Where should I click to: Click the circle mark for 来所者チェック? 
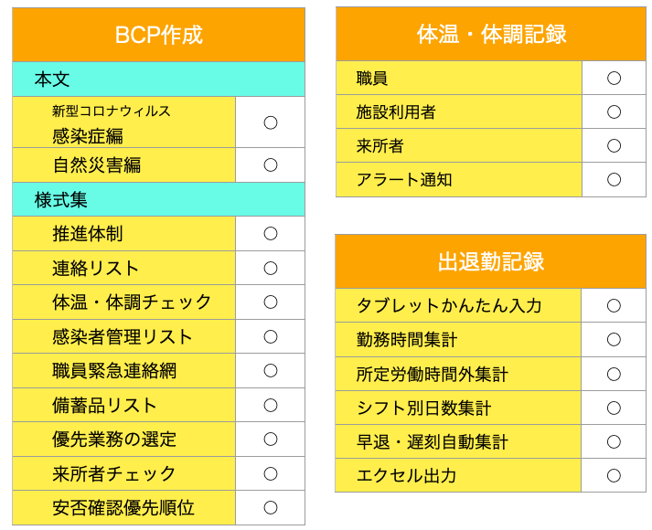[x=271, y=473]
